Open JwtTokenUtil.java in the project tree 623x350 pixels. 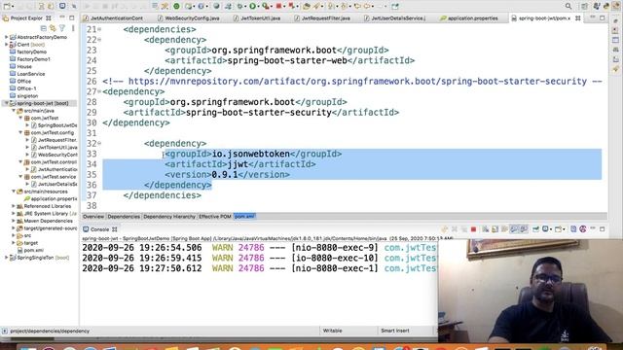pyautogui.click(x=57, y=147)
